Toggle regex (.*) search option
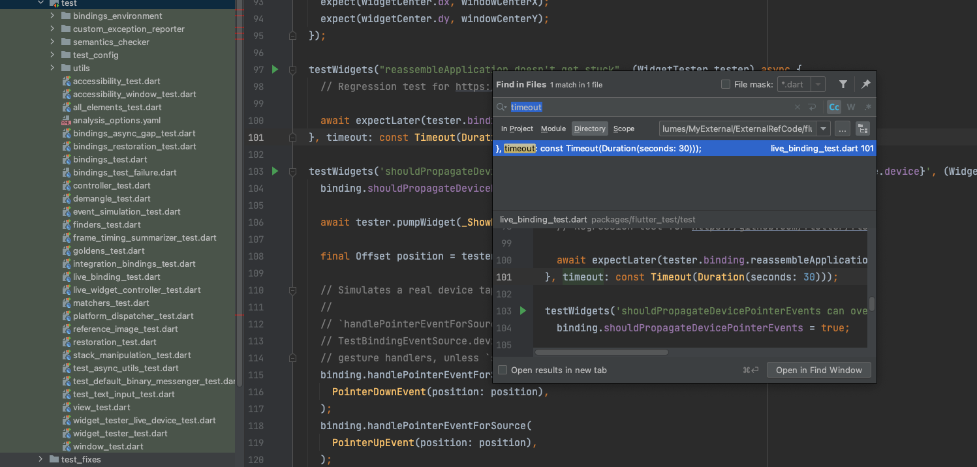Viewport: 977px width, 467px height. tap(867, 107)
